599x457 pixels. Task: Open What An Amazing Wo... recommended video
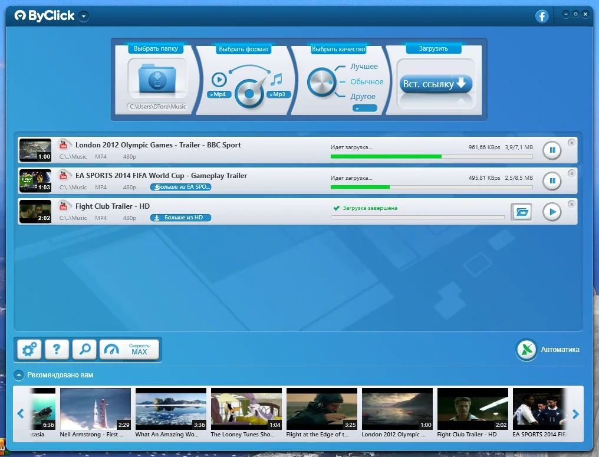[171, 409]
